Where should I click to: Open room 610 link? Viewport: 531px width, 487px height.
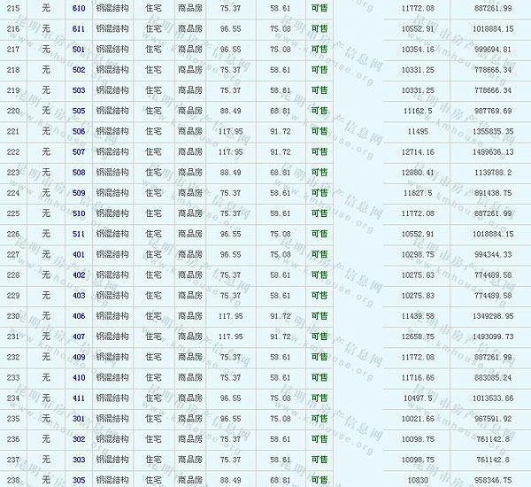(x=79, y=8)
